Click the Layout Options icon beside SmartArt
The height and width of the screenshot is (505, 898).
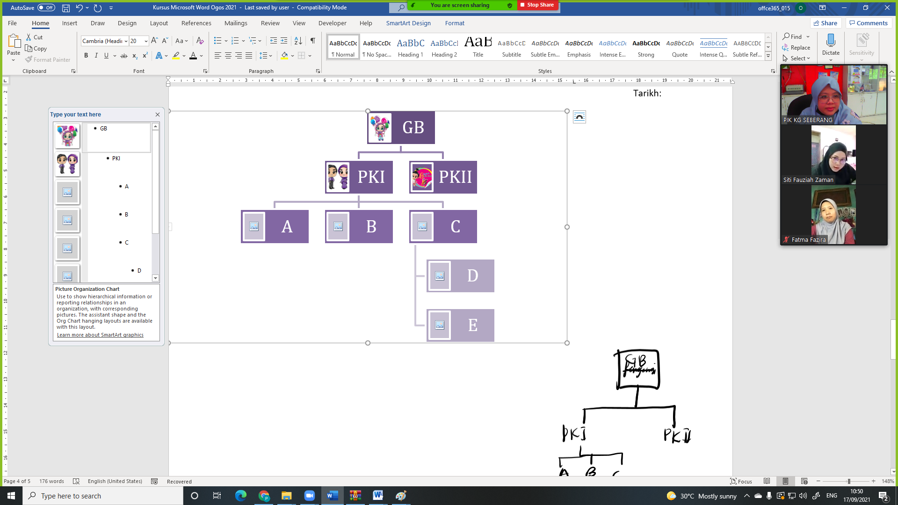tap(579, 117)
